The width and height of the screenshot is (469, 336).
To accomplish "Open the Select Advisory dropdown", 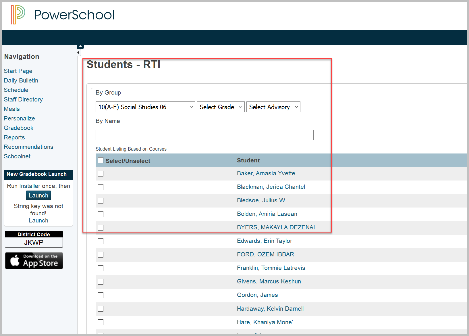I will click(273, 107).
